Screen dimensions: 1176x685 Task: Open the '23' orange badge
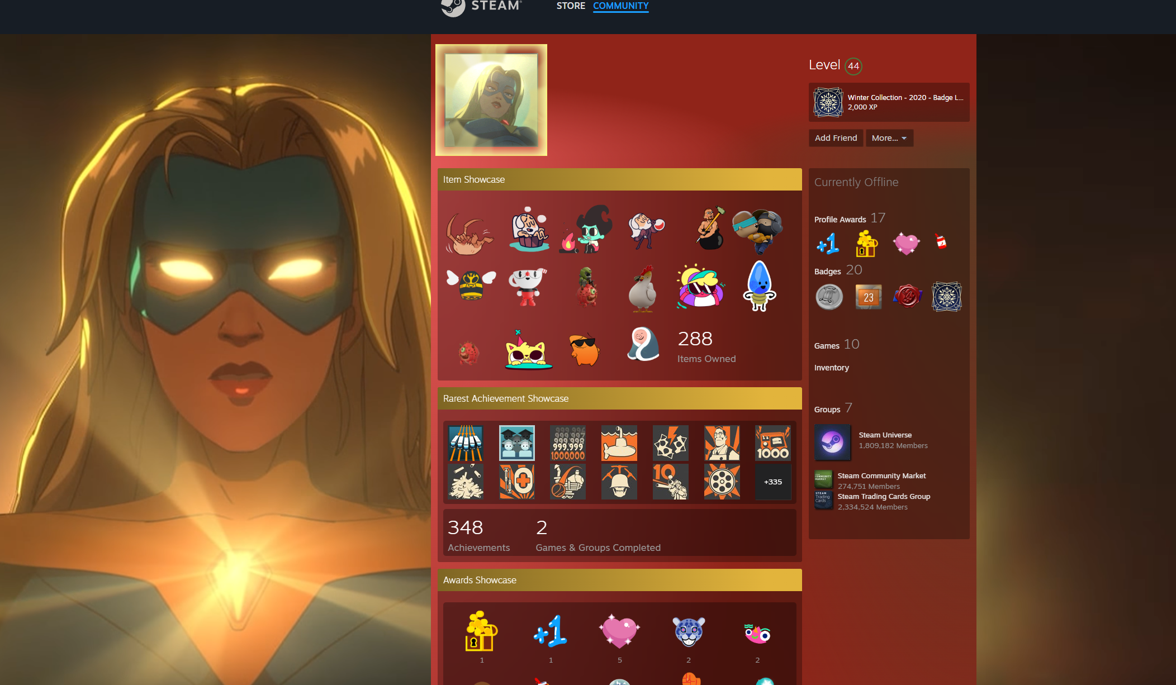[868, 297]
